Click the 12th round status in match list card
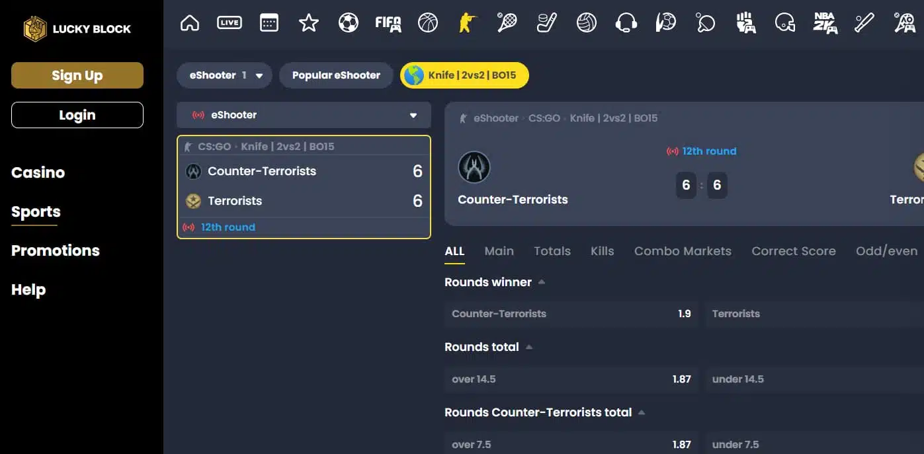This screenshot has height=454, width=924. [x=228, y=227]
